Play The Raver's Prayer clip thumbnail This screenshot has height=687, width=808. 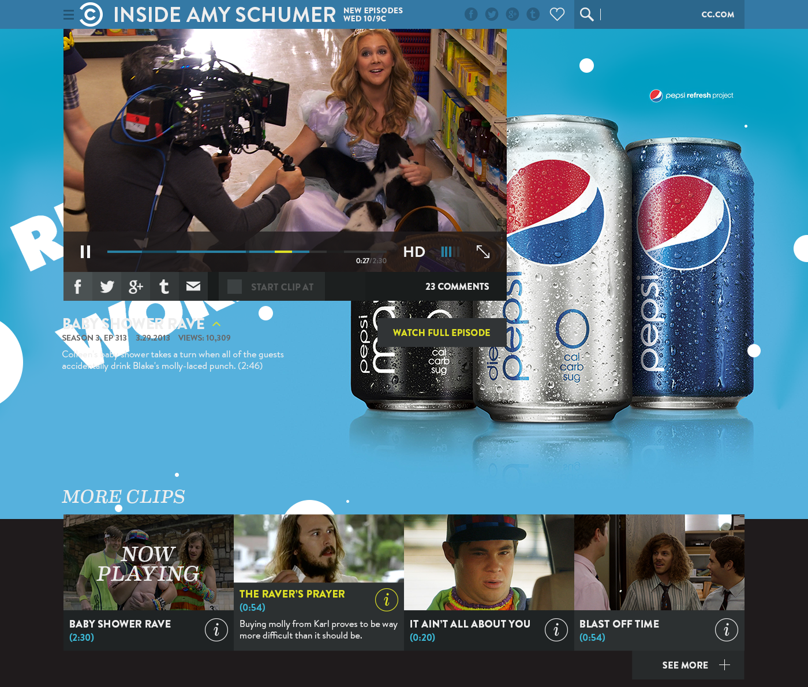319,548
